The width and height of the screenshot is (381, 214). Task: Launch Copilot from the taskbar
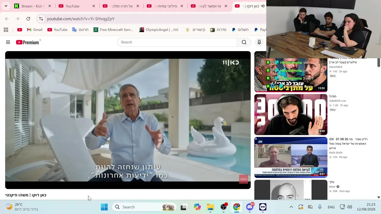coord(197,207)
